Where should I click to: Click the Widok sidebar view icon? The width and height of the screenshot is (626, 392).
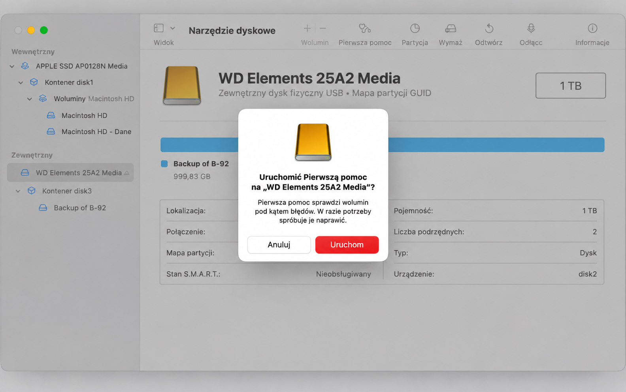click(x=158, y=28)
